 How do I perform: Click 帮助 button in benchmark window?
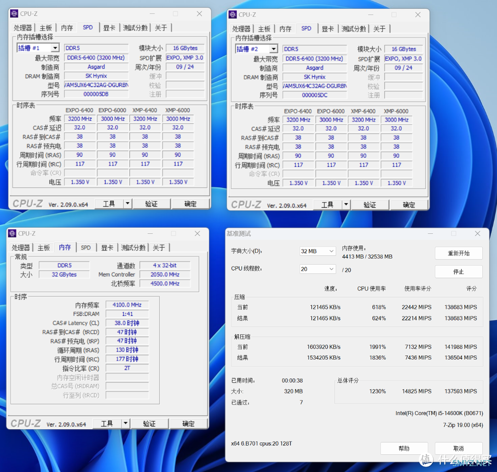(404, 448)
